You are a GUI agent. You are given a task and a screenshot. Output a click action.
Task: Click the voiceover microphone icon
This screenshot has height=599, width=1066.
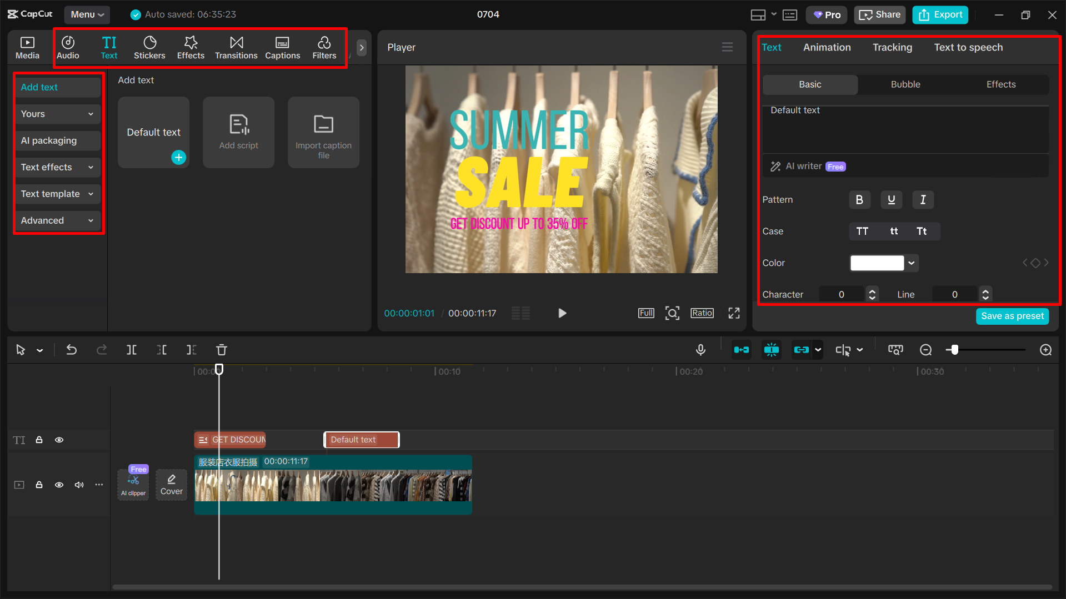pos(700,350)
